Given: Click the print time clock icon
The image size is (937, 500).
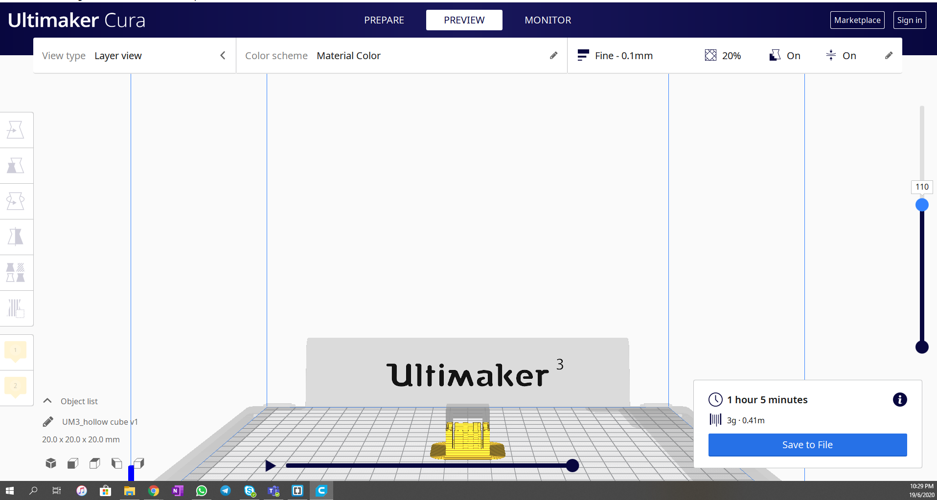Looking at the screenshot, I should tap(715, 400).
